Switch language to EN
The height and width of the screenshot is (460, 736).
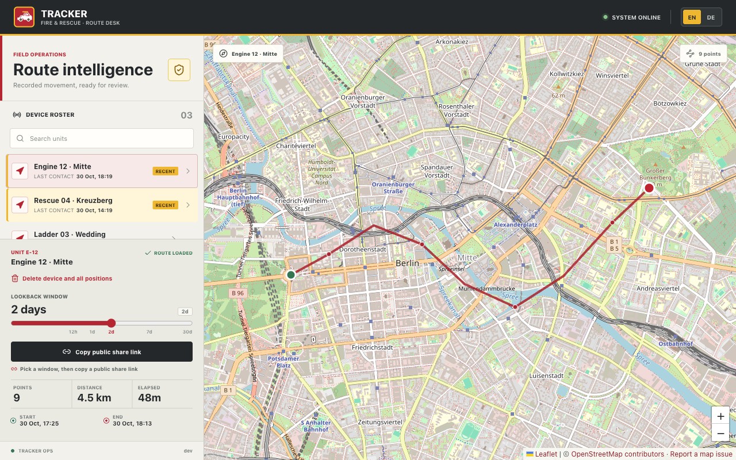point(692,17)
